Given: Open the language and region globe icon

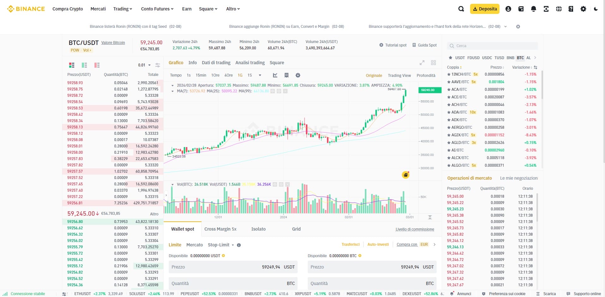Looking at the screenshot, I should (559, 9).
